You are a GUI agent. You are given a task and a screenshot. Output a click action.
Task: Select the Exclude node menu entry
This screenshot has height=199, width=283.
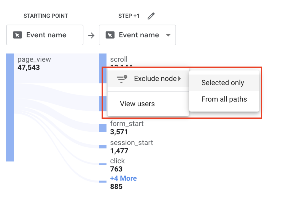pos(155,79)
